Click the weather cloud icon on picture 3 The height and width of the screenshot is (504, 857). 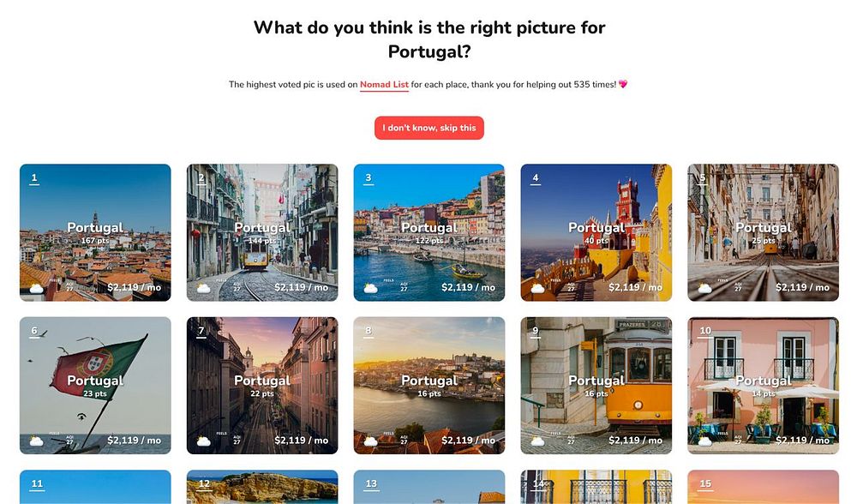point(370,288)
